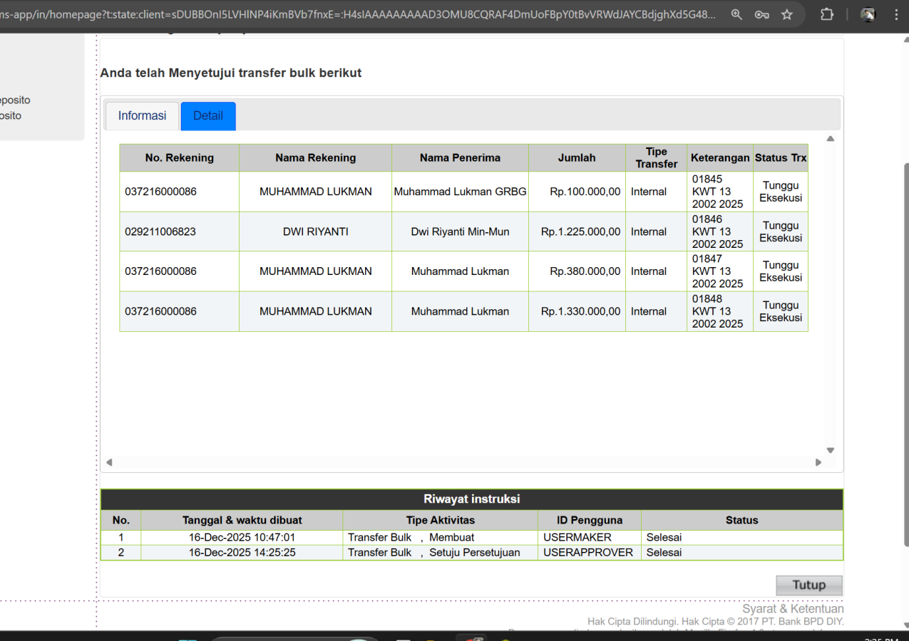The image size is (909, 641).
Task: Click the browser URL address field
Action: [356, 14]
